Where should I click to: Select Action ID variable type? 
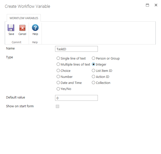(93, 76)
